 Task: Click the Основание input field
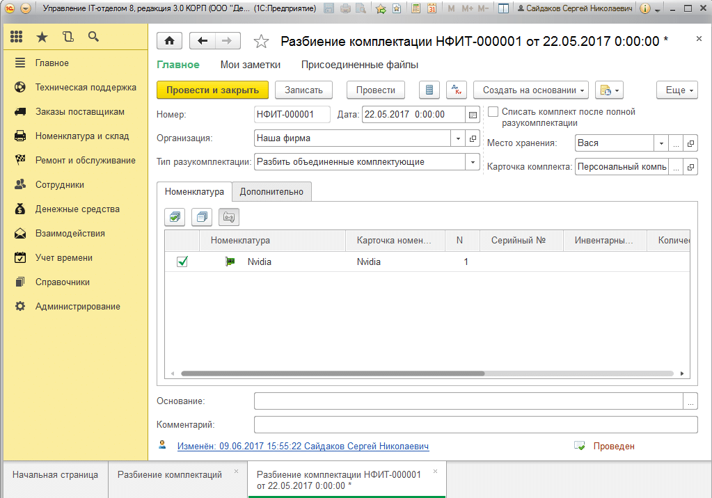tap(468, 401)
